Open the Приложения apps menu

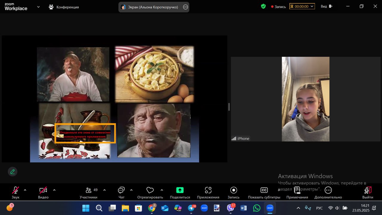coord(208,193)
